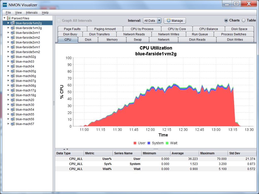Click the computer icon beside blue-farside2vm1
The width and height of the screenshot is (259, 194).
pyautogui.click(x=13, y=33)
